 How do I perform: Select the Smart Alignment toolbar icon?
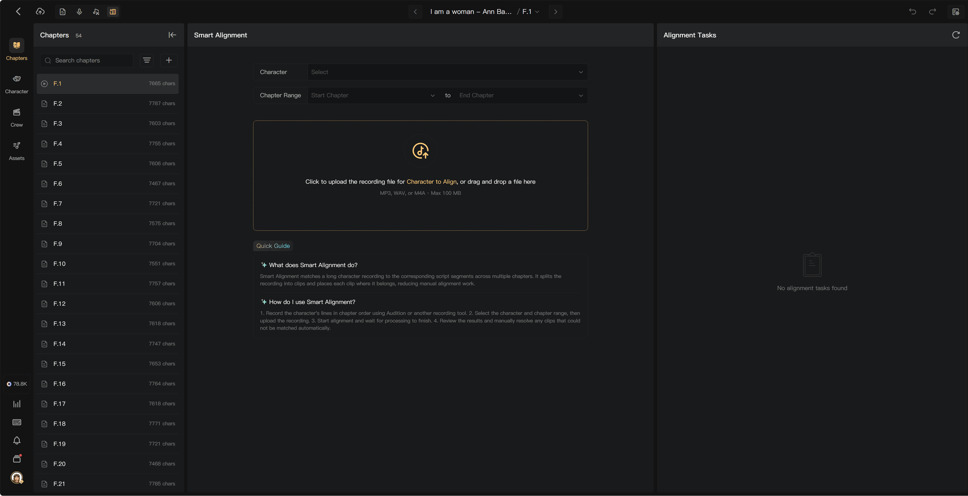pos(113,12)
